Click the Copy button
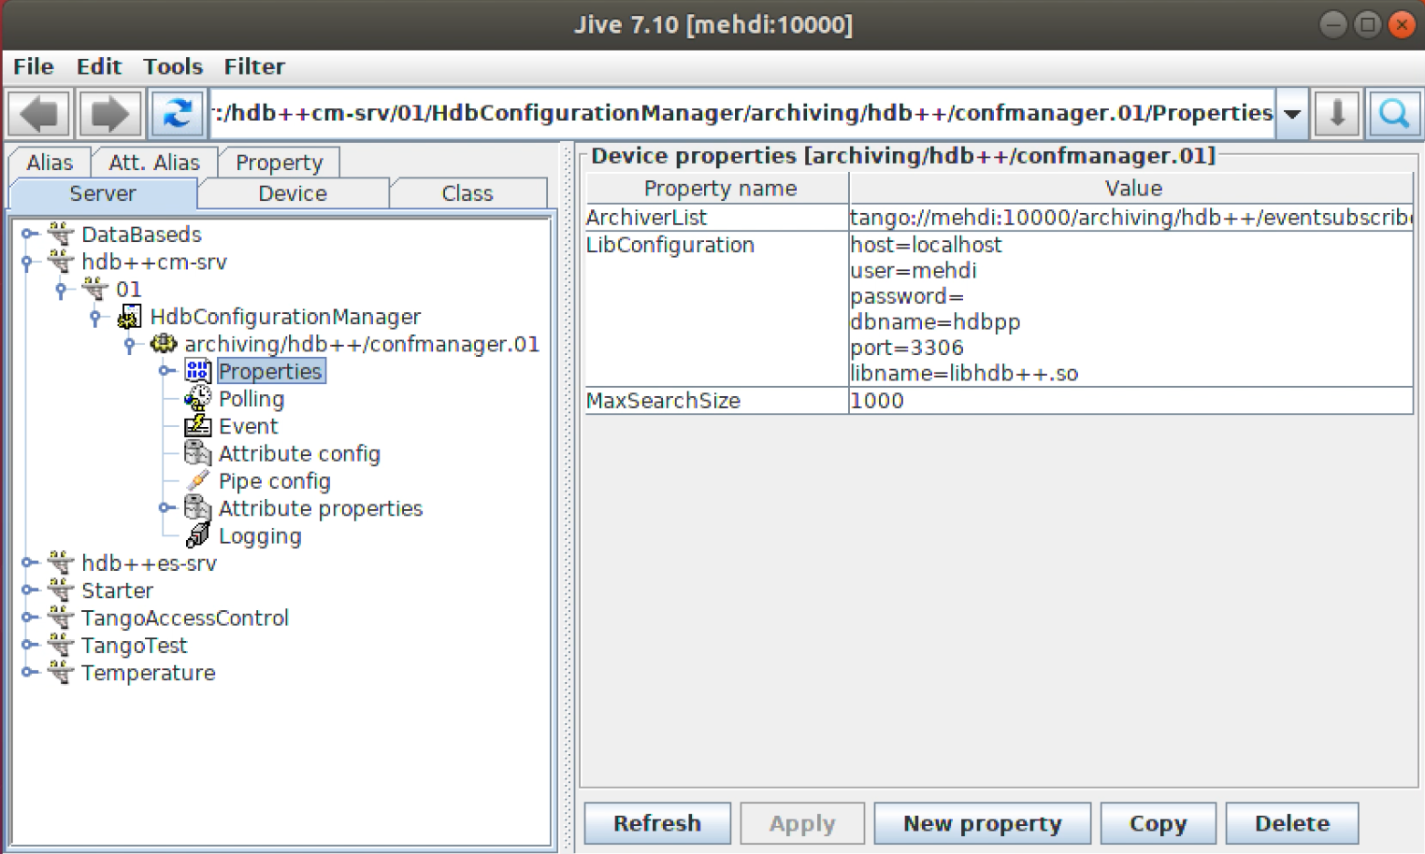Image resolution: width=1425 pixels, height=854 pixels. pos(1158,823)
